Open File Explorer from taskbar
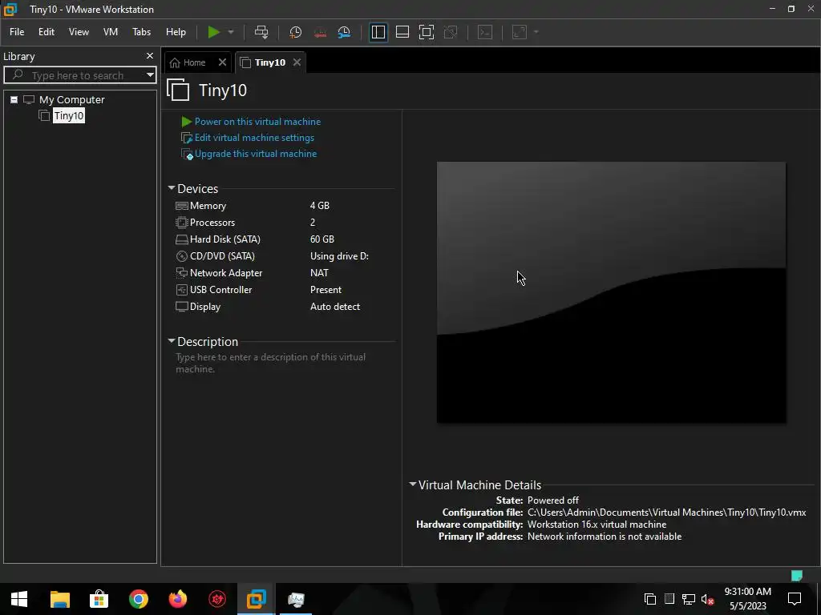This screenshot has width=821, height=615. (x=59, y=599)
